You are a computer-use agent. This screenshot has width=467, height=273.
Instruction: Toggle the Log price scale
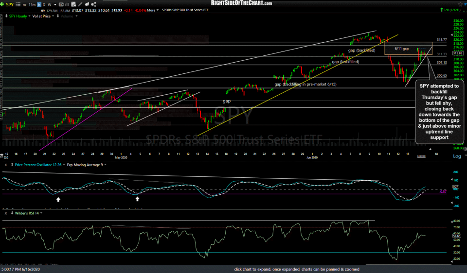pos(457,156)
